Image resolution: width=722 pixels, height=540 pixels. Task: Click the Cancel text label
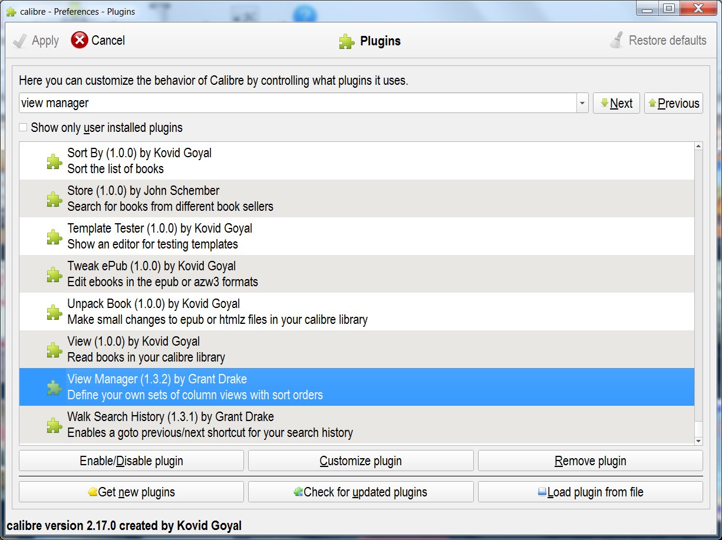coord(108,41)
